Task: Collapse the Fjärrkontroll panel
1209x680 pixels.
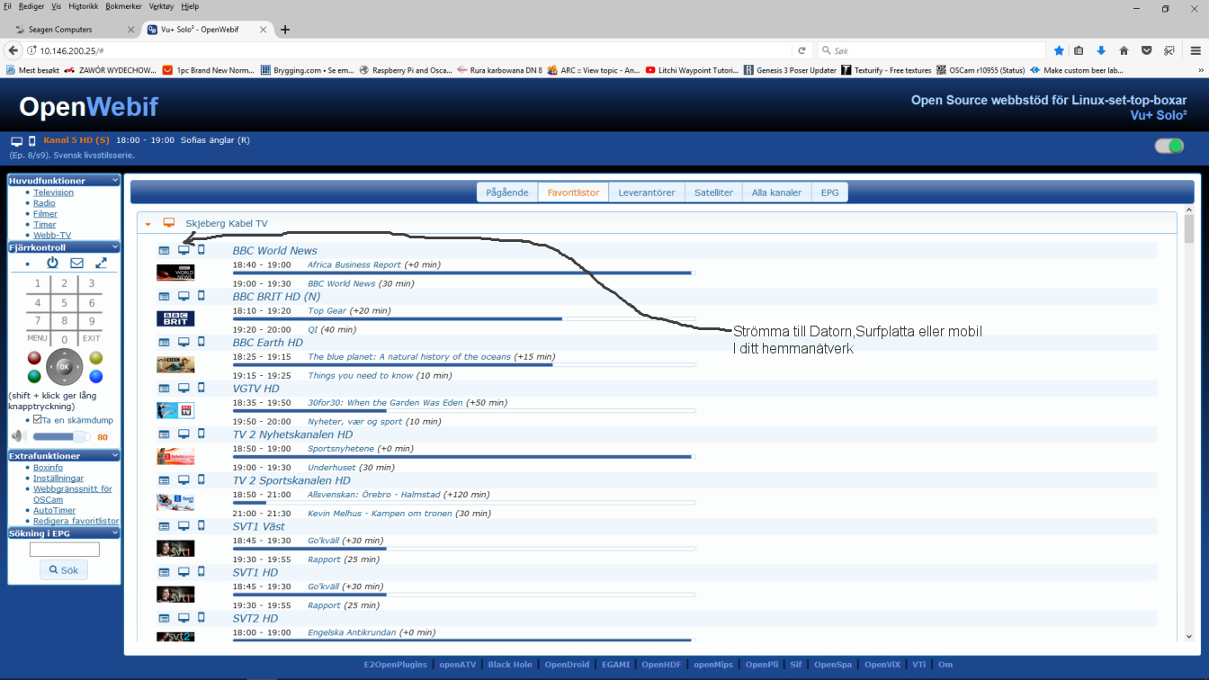Action: point(115,247)
